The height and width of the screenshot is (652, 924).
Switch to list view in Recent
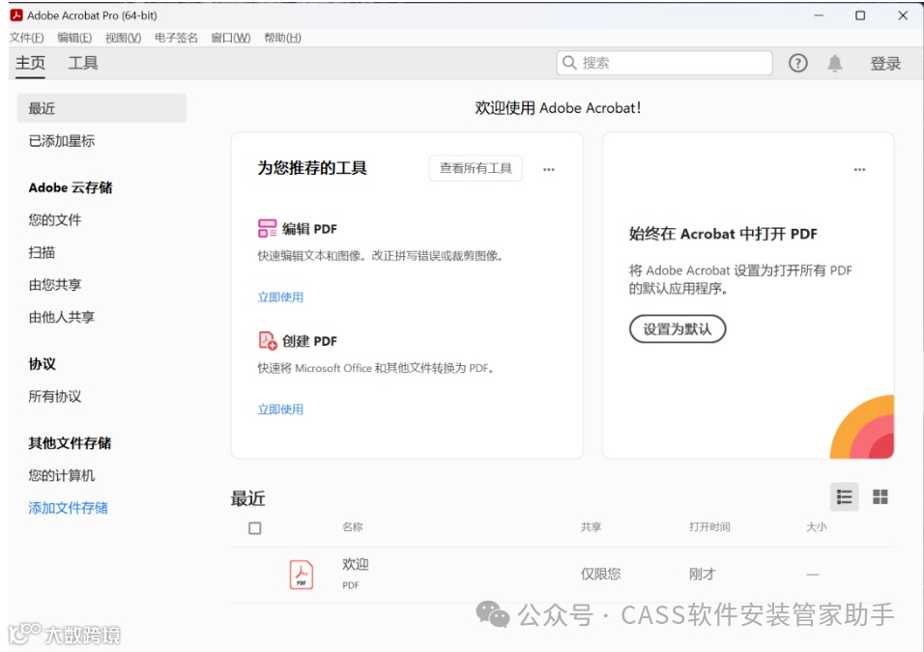click(844, 497)
